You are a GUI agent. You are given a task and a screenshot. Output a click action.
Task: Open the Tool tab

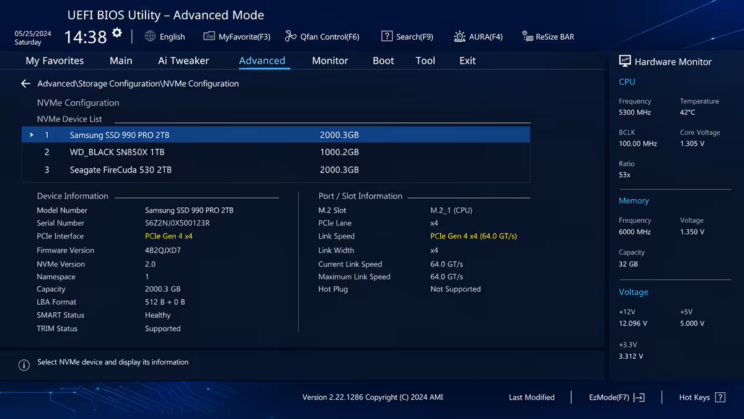[425, 60]
